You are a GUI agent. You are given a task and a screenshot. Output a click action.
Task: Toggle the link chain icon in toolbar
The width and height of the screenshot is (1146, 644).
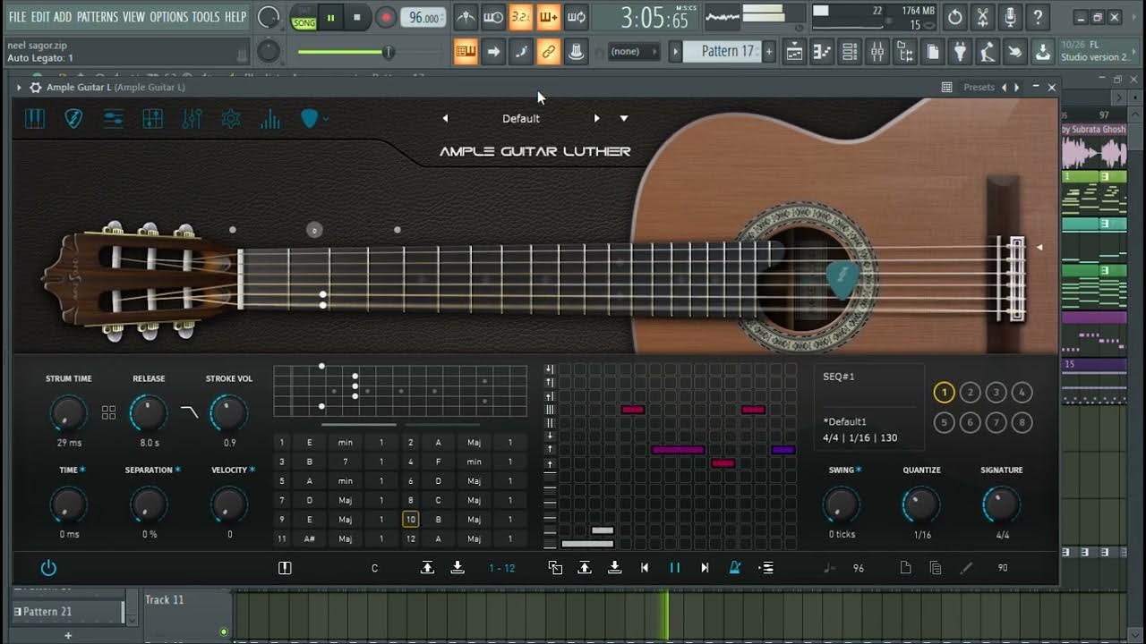coord(549,52)
